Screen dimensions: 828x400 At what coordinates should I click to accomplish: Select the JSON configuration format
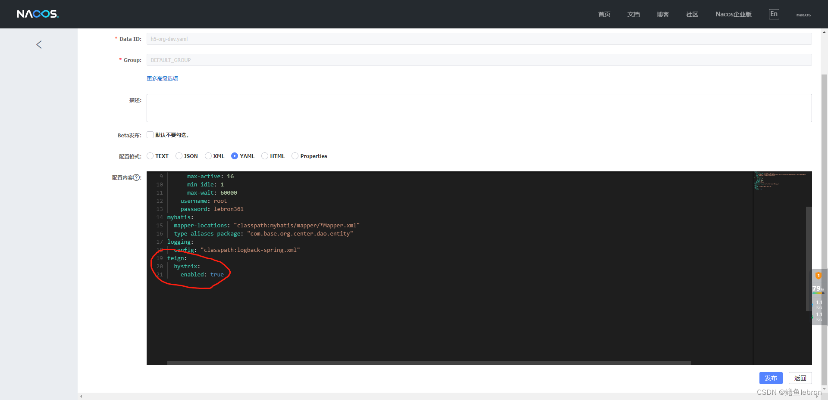[179, 156]
